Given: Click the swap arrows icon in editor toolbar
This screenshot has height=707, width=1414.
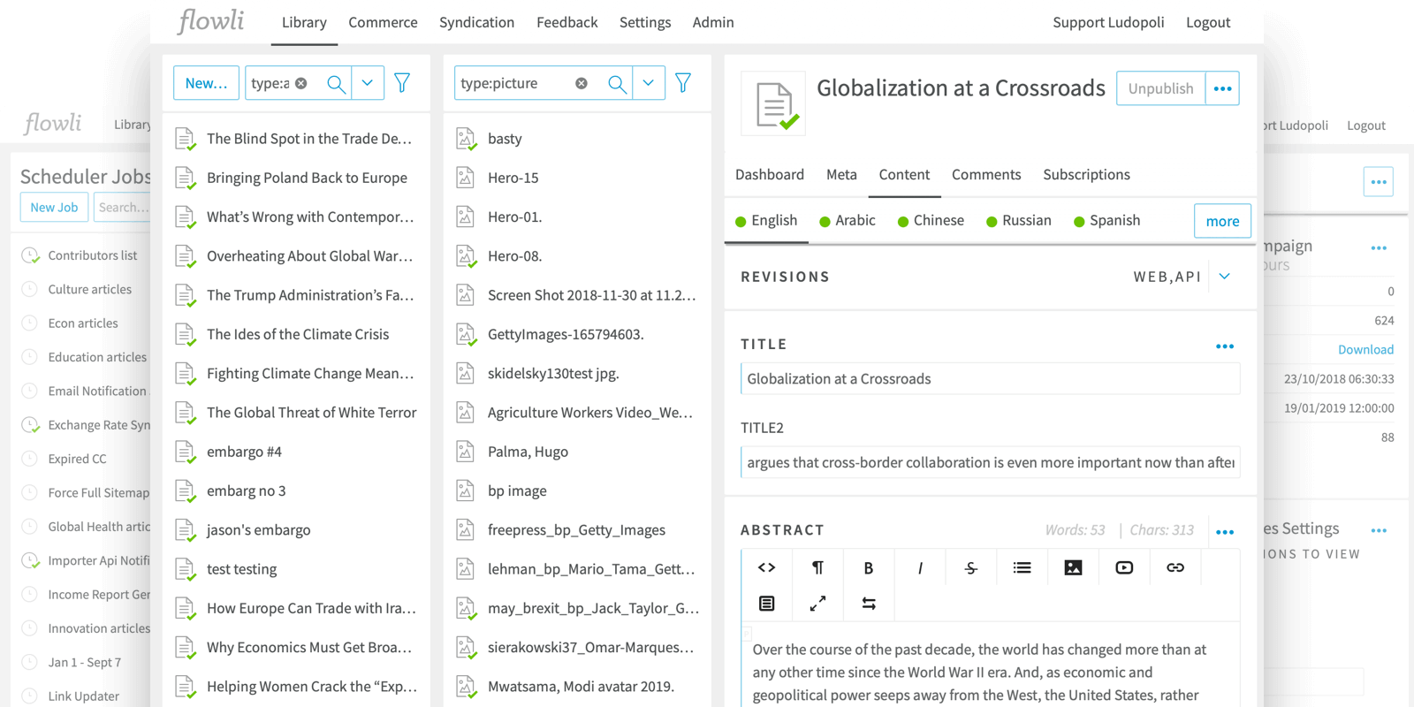Looking at the screenshot, I should point(869,604).
